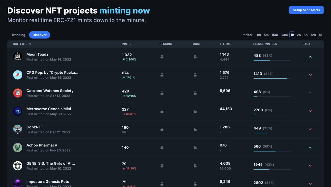Set period to 12h
Screen dimensions: 331x187
(313, 35)
